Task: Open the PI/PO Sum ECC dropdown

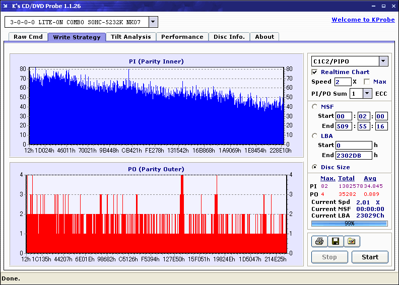Action: pyautogui.click(x=367, y=93)
